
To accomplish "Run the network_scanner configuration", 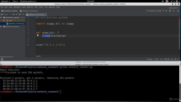I will point(166,11).
